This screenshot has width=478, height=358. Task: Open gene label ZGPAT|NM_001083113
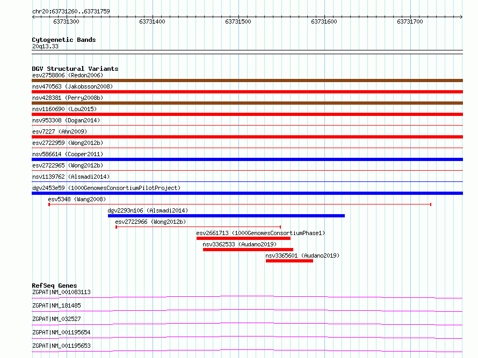(x=61, y=292)
